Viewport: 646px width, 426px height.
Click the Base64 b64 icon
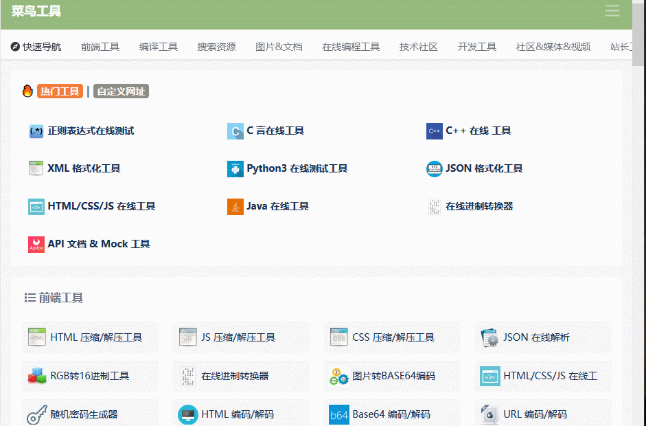click(x=339, y=415)
